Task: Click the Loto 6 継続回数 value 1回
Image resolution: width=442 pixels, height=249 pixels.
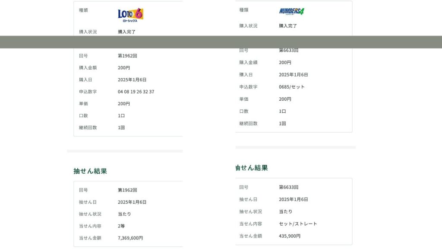Action: click(x=121, y=128)
